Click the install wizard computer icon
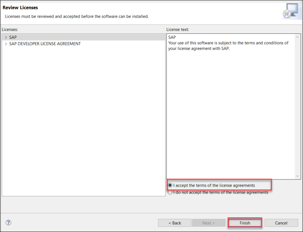 (x=291, y=11)
